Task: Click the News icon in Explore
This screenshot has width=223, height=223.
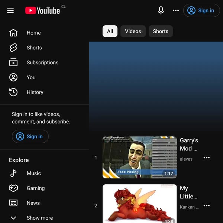Action: (13, 203)
